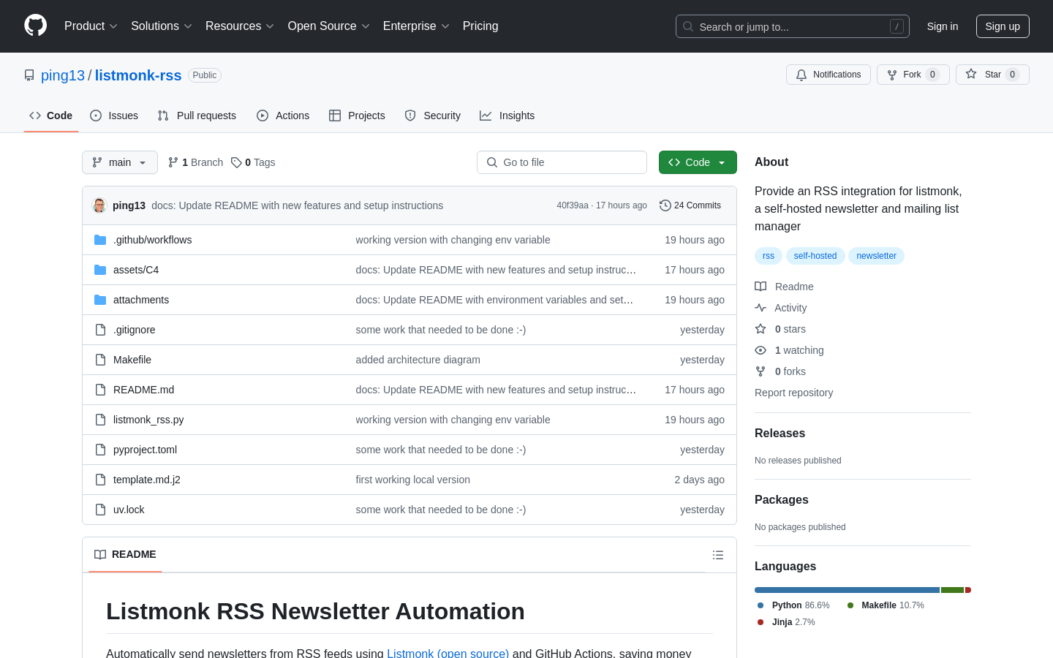Click the Activity pulse icon

(760, 308)
